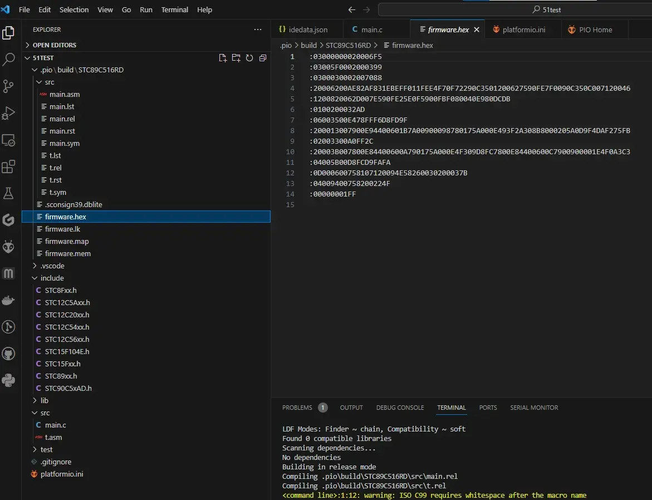Open the Terminal menu
Screen dimensions: 652x500
(174, 9)
